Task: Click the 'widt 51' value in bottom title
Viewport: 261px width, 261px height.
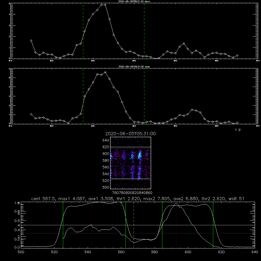Action: coord(236,199)
